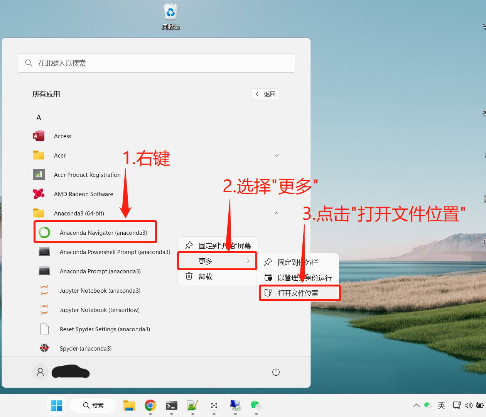This screenshot has width=486, height=417.
Task: Click the panda app icon in taskbar
Action: coord(214,405)
